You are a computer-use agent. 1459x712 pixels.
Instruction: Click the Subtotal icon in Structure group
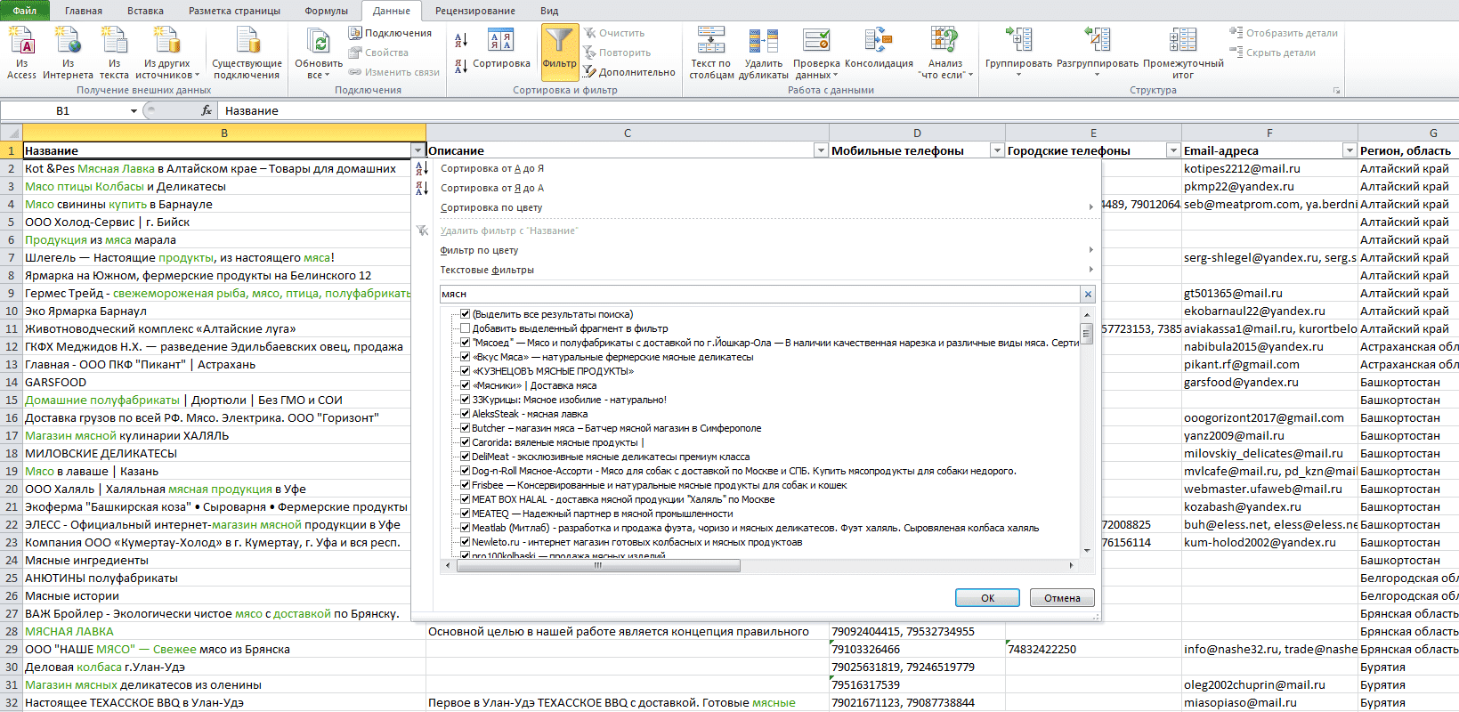(x=1183, y=41)
